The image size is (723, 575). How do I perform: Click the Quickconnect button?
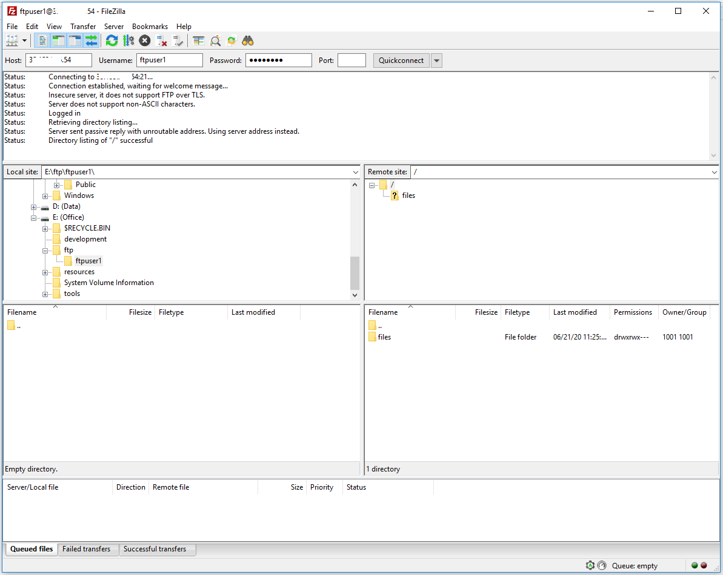pyautogui.click(x=401, y=61)
